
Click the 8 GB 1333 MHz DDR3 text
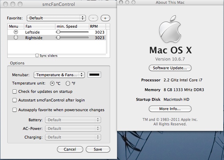click(184, 90)
